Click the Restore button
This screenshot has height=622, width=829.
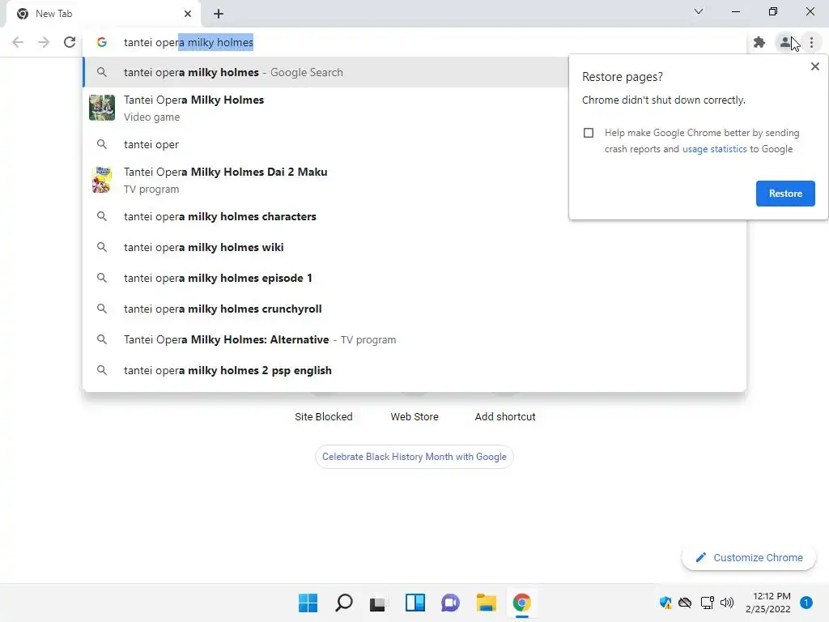(x=785, y=194)
